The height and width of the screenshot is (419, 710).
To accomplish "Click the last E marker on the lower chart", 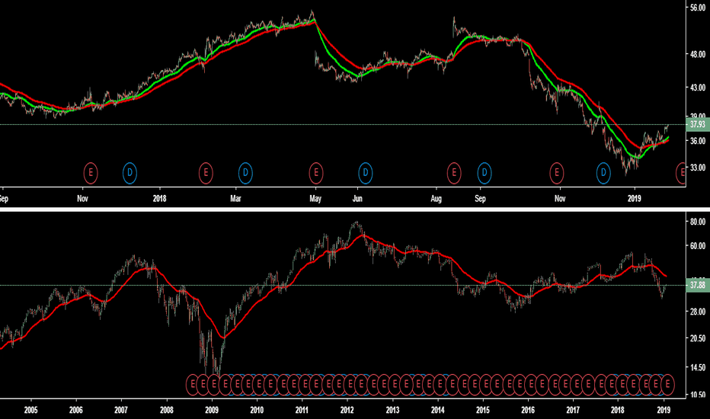I will pyautogui.click(x=667, y=385).
